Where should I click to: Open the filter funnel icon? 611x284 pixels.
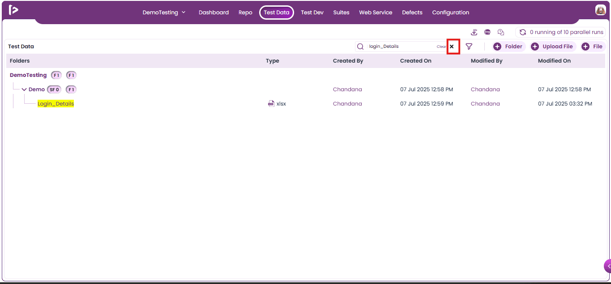469,47
